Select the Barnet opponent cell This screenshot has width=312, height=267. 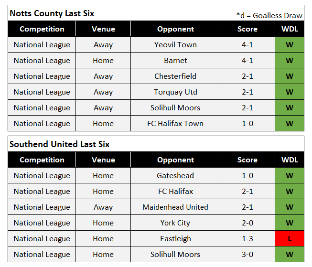[175, 60]
